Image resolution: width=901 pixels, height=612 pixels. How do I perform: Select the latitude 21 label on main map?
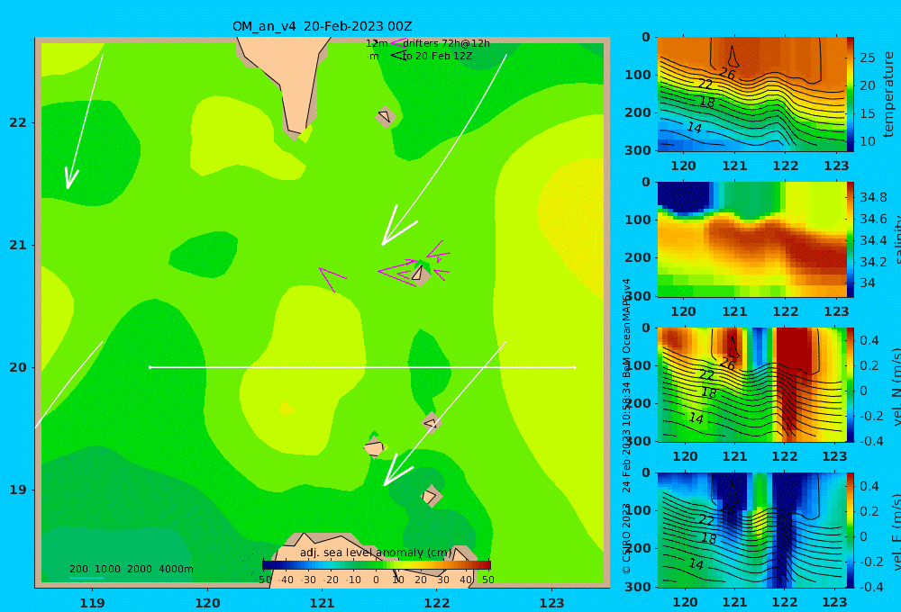point(18,245)
